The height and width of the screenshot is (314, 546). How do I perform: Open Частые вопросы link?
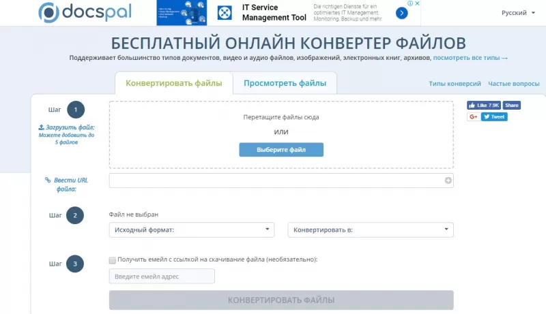(514, 83)
